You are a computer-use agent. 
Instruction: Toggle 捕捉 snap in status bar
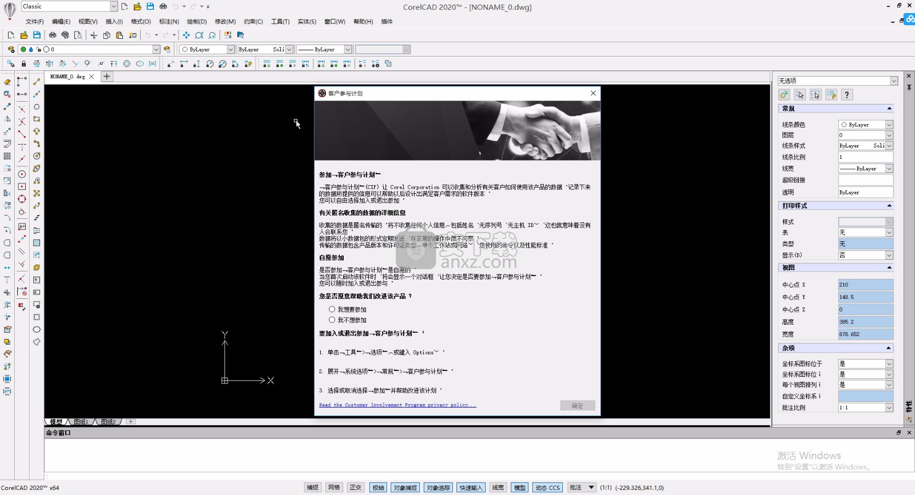point(312,488)
